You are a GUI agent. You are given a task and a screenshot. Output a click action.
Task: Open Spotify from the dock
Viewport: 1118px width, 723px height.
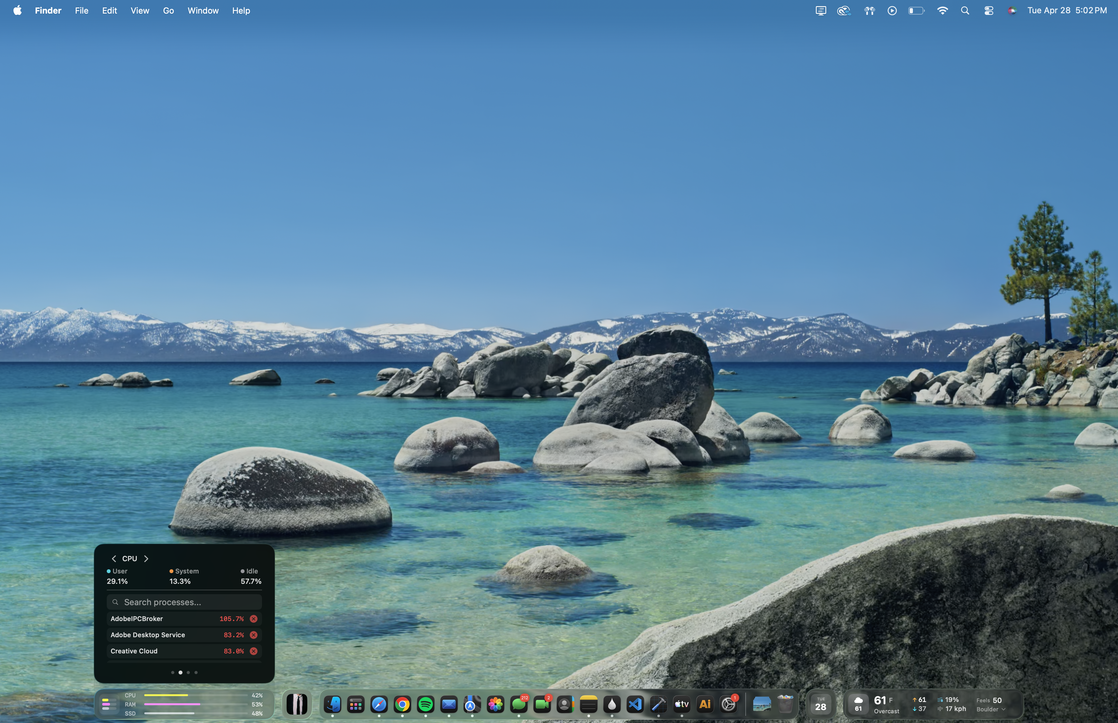pyautogui.click(x=425, y=704)
